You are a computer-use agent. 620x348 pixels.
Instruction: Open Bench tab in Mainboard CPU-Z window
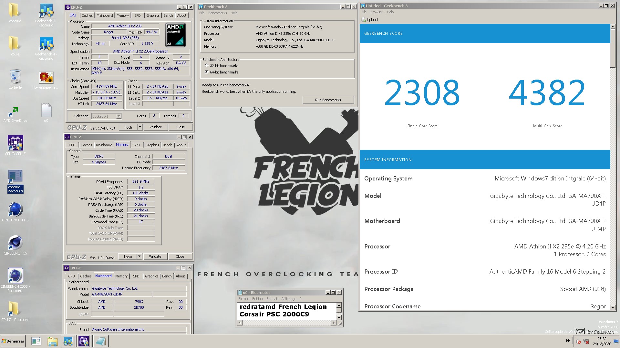[x=167, y=276]
